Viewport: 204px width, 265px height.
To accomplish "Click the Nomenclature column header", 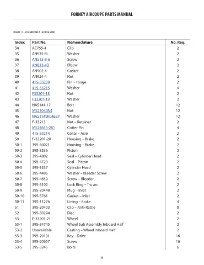I will tap(80, 43).
